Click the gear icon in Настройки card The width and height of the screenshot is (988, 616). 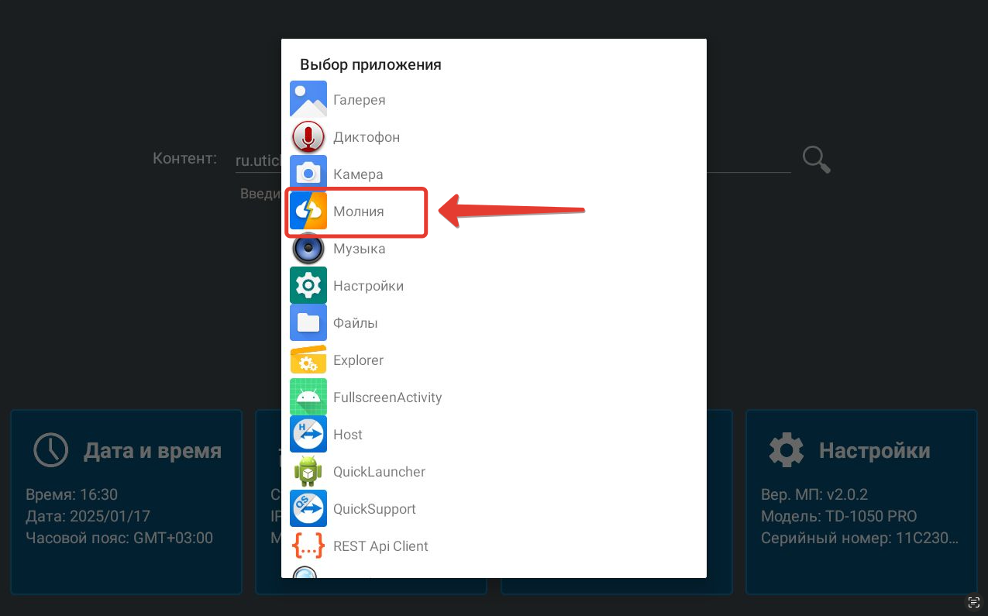click(787, 450)
